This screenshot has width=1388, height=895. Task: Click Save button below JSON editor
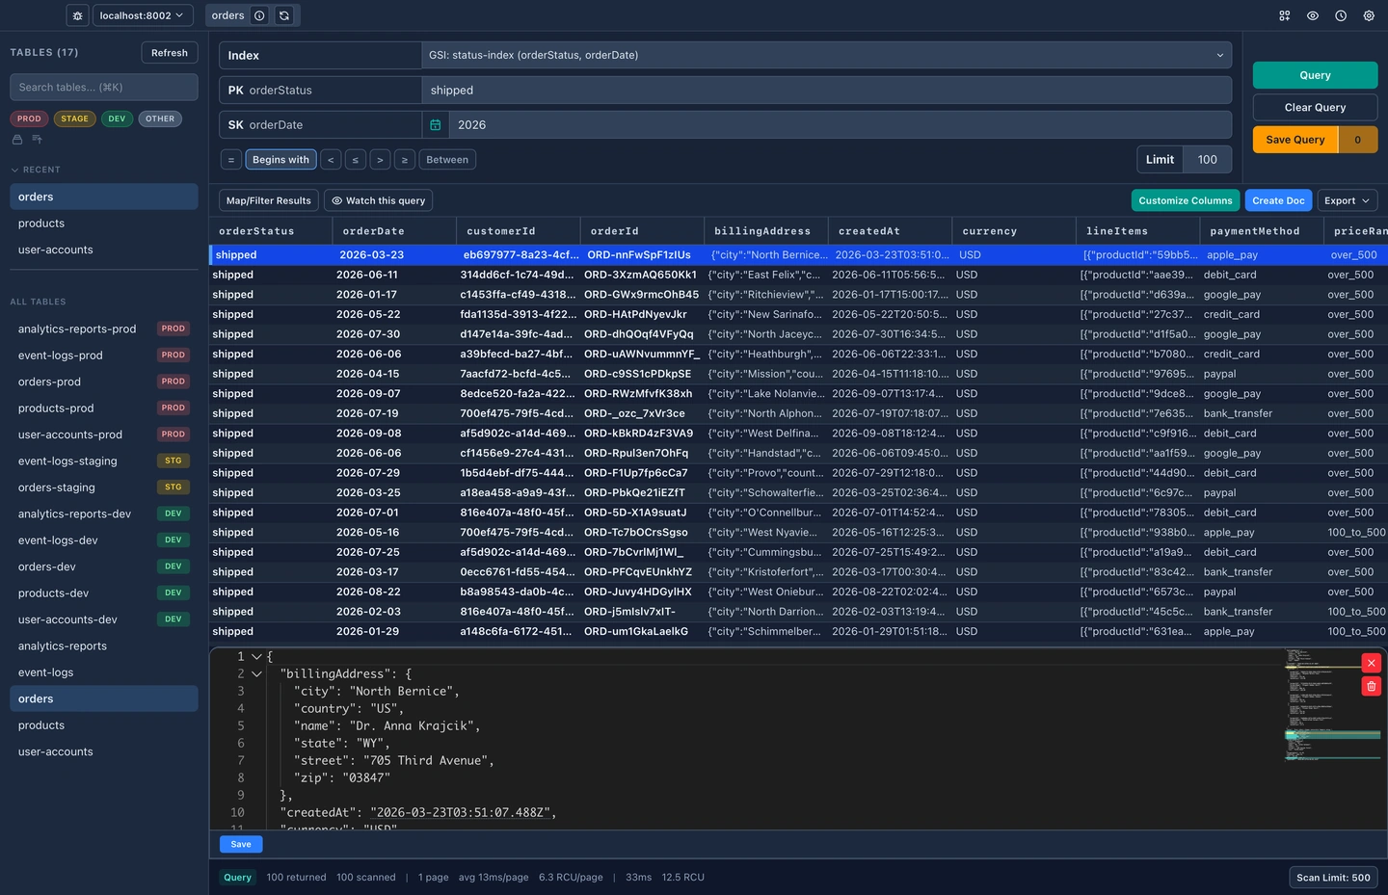click(241, 844)
